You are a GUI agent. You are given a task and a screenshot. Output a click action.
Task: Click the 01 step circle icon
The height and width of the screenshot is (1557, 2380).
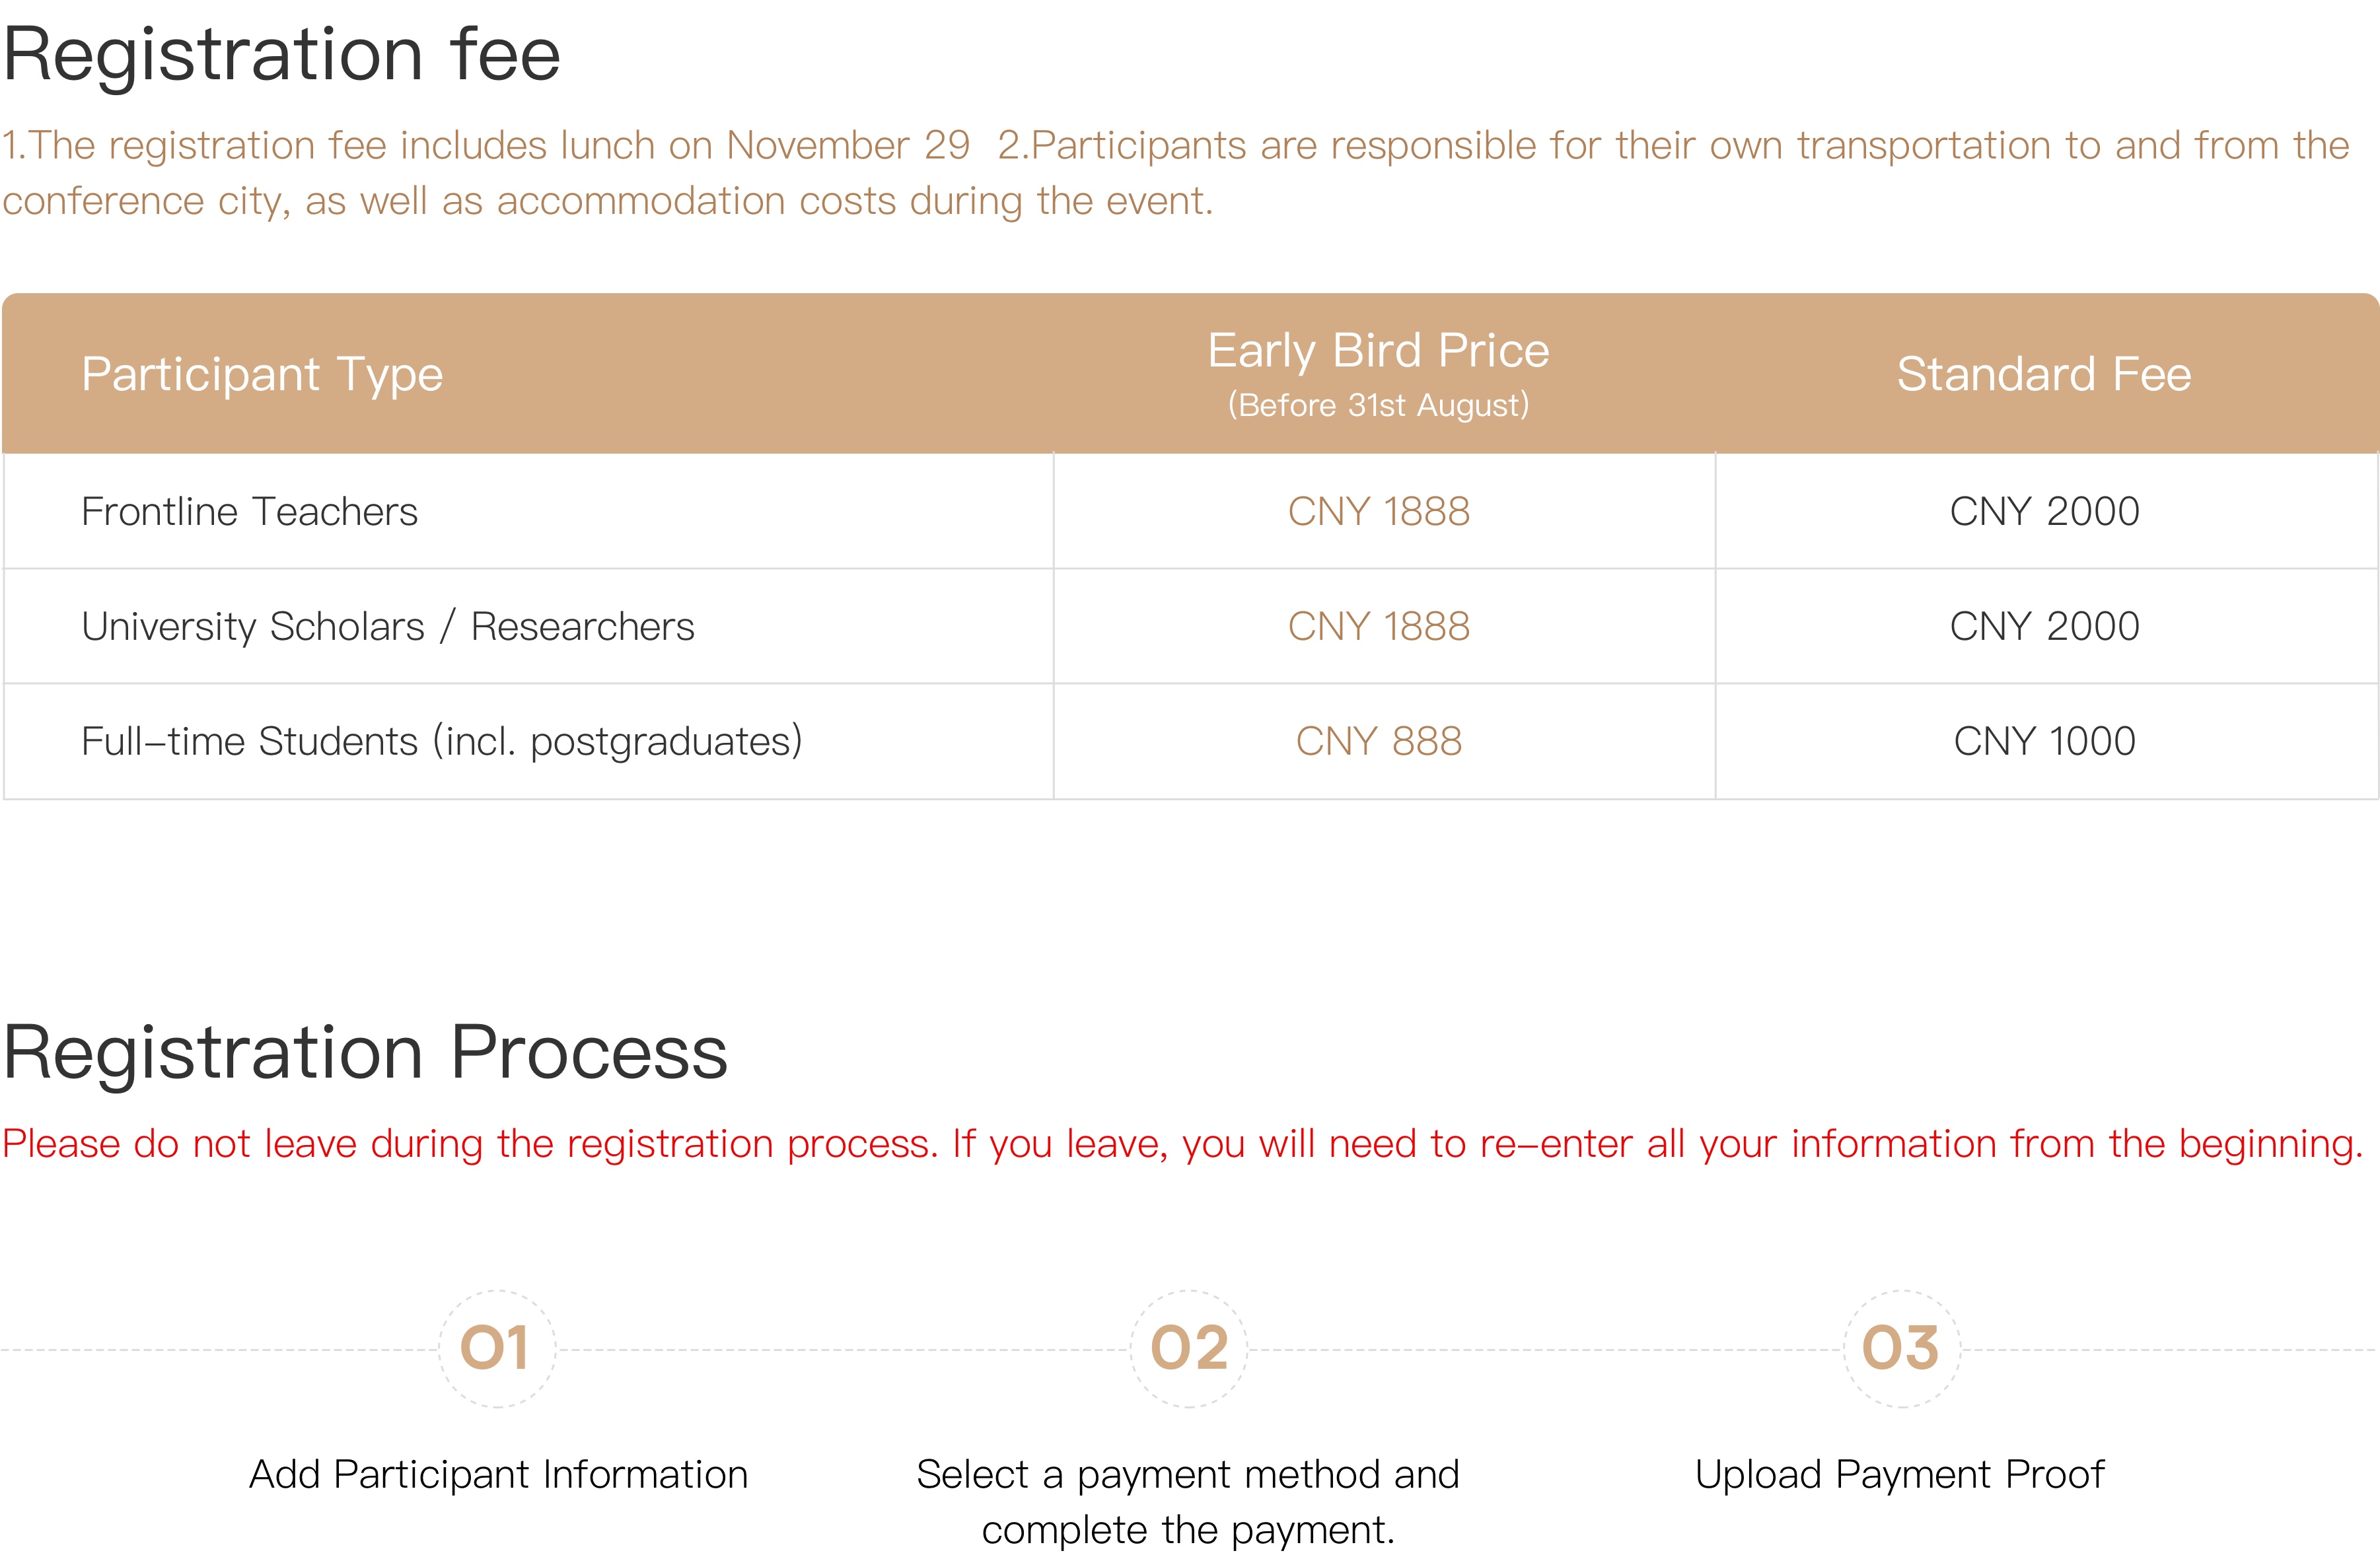(x=497, y=1349)
